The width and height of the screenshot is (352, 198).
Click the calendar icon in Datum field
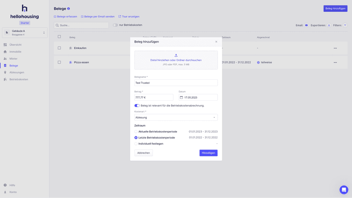click(181, 97)
